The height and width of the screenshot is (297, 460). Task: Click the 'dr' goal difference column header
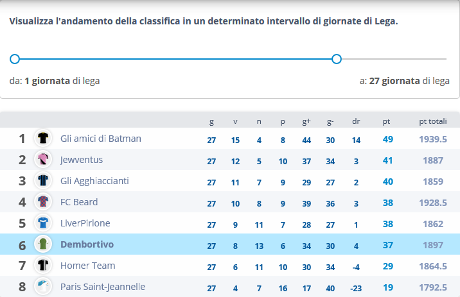point(356,121)
